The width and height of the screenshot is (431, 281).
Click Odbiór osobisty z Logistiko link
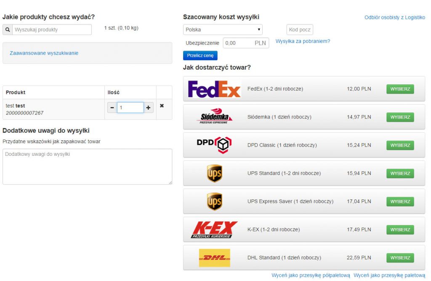tap(394, 17)
